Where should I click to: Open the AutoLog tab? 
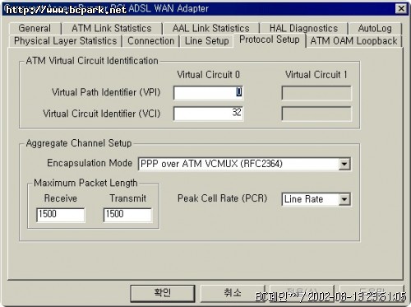tap(375, 28)
